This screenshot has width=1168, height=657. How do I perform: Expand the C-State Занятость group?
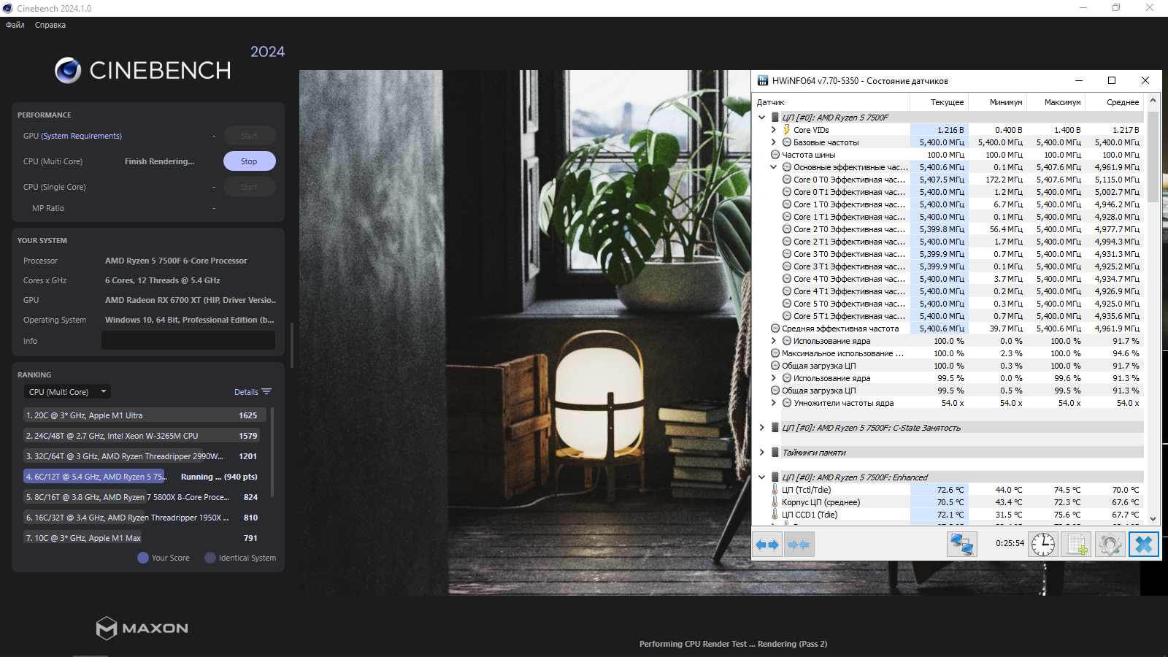pos(762,428)
